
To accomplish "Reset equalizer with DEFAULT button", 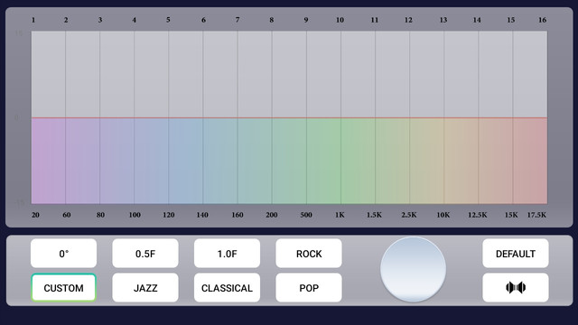I will [x=516, y=254].
